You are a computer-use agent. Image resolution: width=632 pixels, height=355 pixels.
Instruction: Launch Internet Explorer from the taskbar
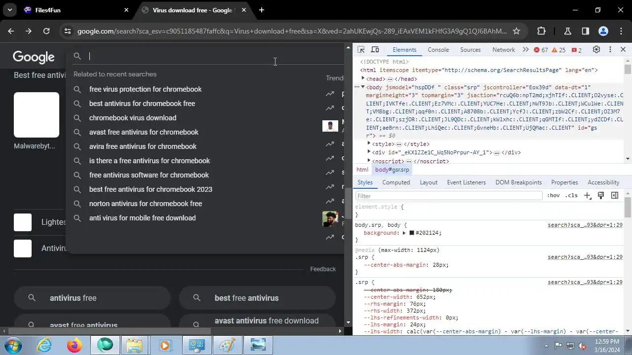(x=44, y=345)
